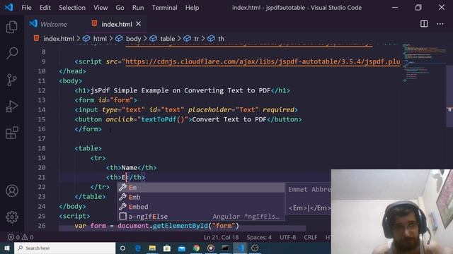Click the Ln 21, Col 18 status item

pyautogui.click(x=221, y=237)
